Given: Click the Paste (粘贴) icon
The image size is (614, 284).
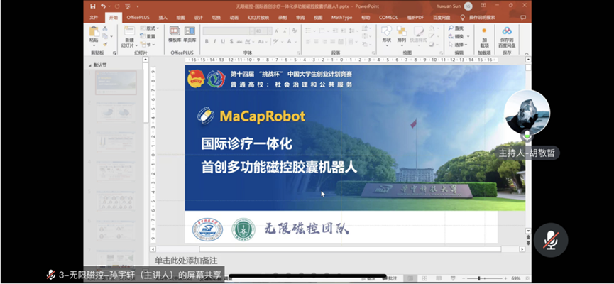Looking at the screenshot, I should [x=94, y=33].
